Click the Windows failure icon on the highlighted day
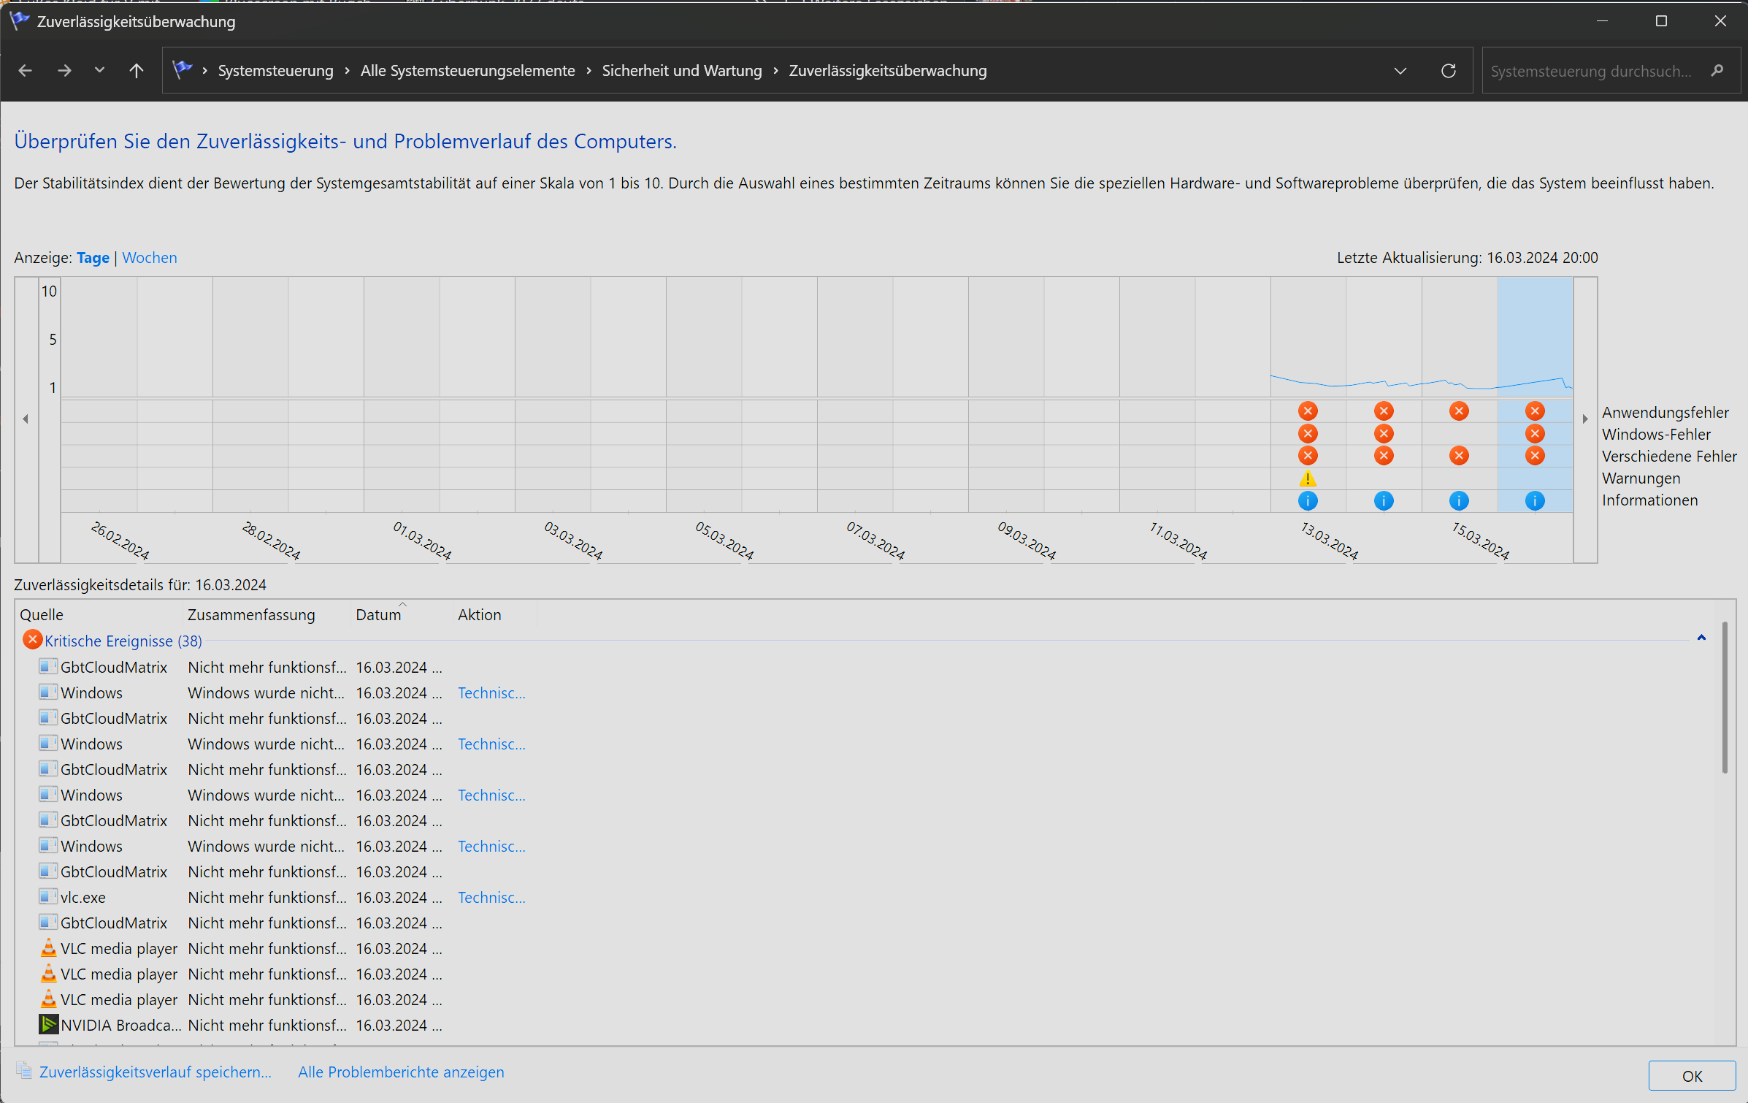 [1534, 434]
